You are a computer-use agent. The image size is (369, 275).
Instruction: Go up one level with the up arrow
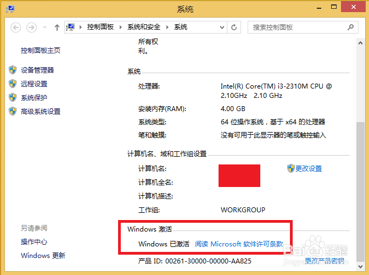point(57,28)
